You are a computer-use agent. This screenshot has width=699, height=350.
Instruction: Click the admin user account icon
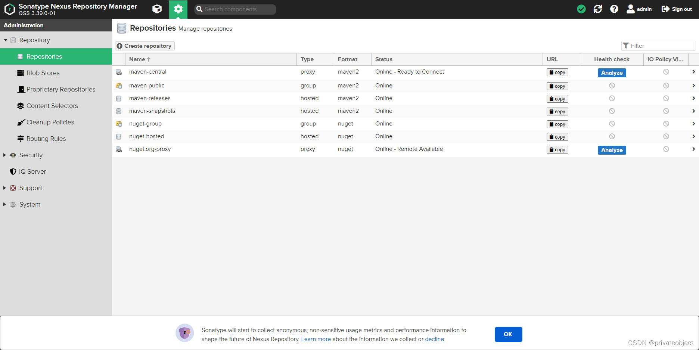click(630, 9)
